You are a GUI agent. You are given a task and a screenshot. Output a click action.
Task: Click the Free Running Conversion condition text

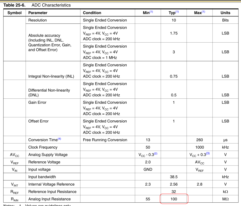[x=105, y=140]
